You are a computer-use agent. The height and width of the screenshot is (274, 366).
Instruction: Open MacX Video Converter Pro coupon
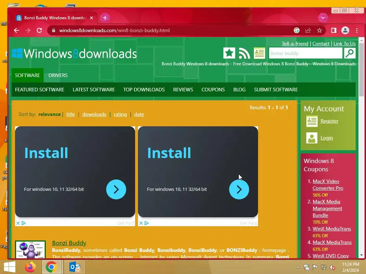click(328, 185)
